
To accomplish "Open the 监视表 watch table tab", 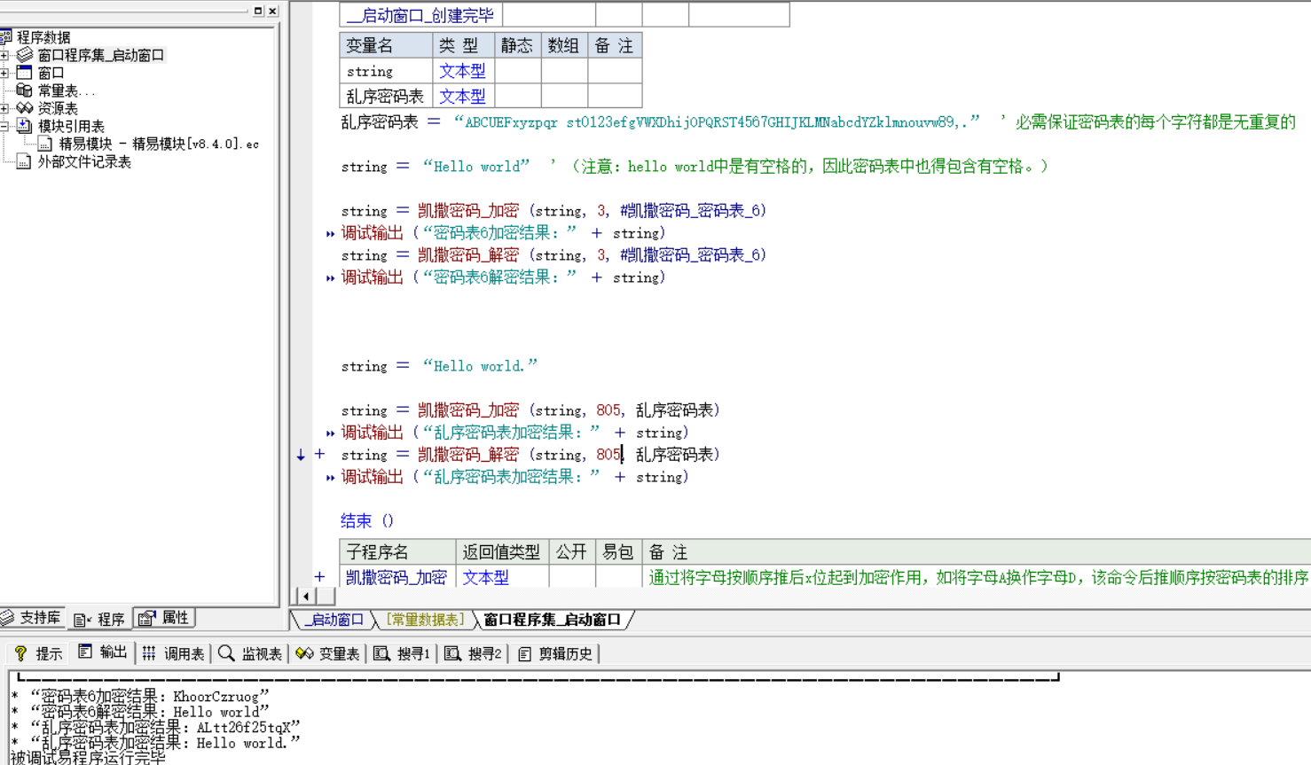I will pos(251,653).
